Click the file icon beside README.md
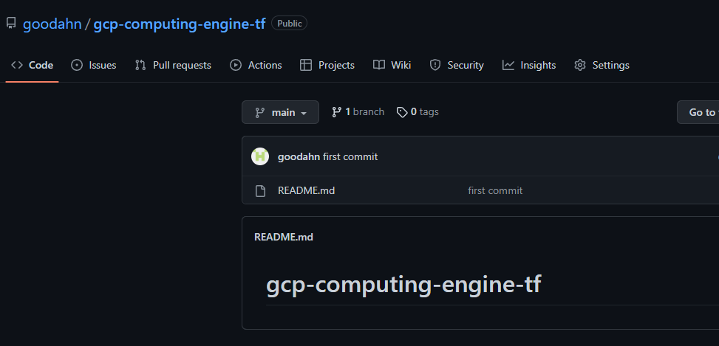The width and height of the screenshot is (719, 346). 260,191
